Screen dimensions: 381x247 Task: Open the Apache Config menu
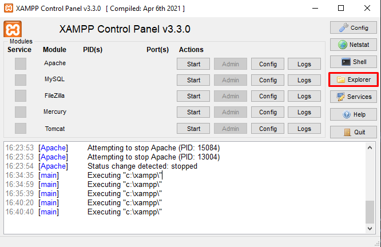[268, 64]
